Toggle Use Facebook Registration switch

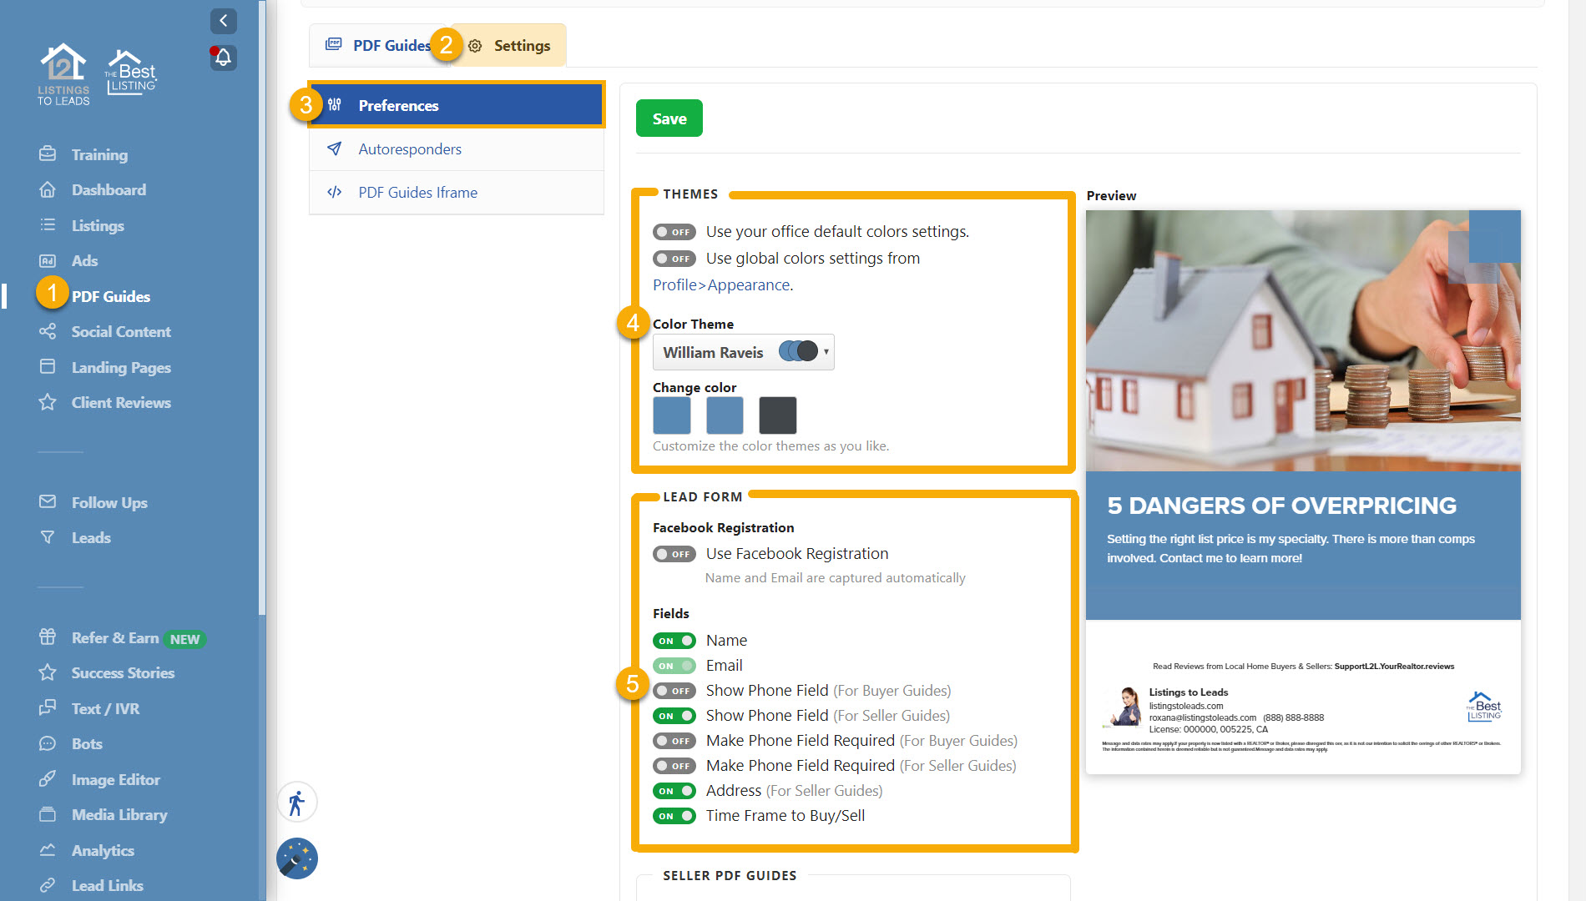pos(674,554)
